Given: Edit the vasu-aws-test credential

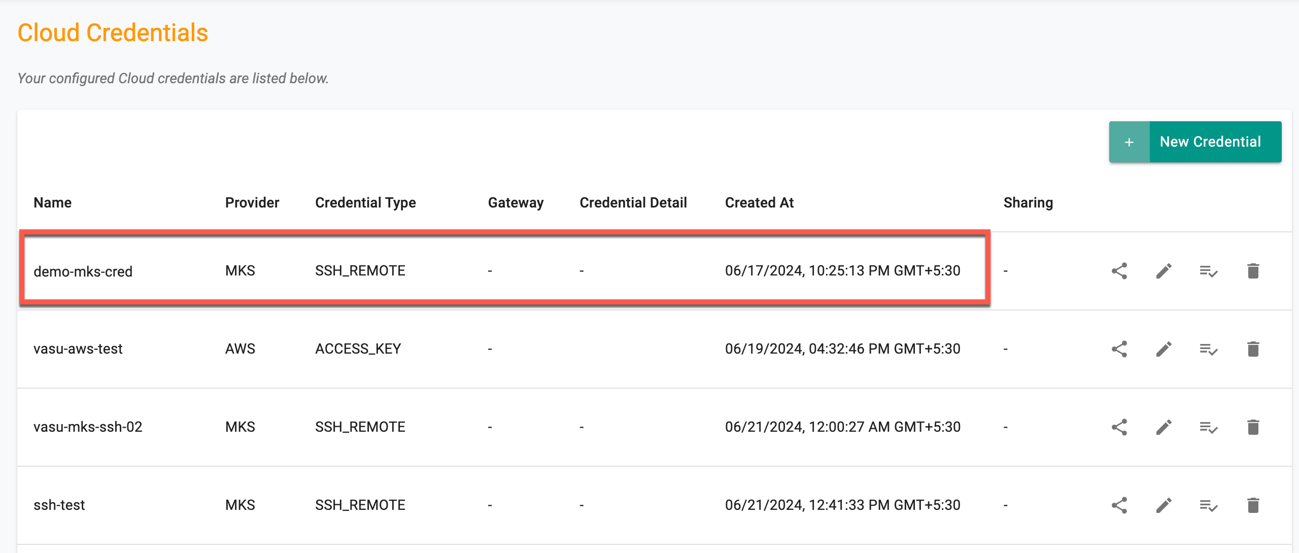Looking at the screenshot, I should point(1164,349).
